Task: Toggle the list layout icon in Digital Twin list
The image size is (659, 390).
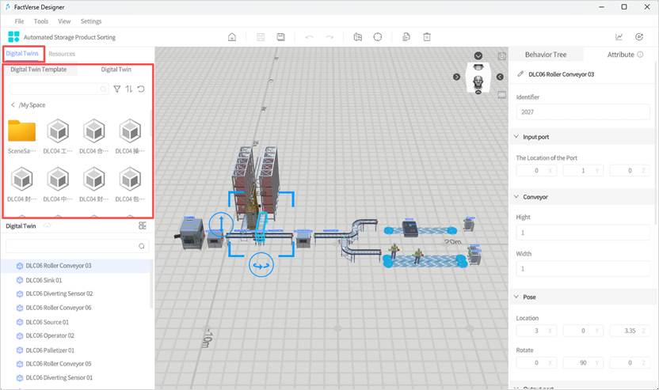Action: [x=143, y=226]
